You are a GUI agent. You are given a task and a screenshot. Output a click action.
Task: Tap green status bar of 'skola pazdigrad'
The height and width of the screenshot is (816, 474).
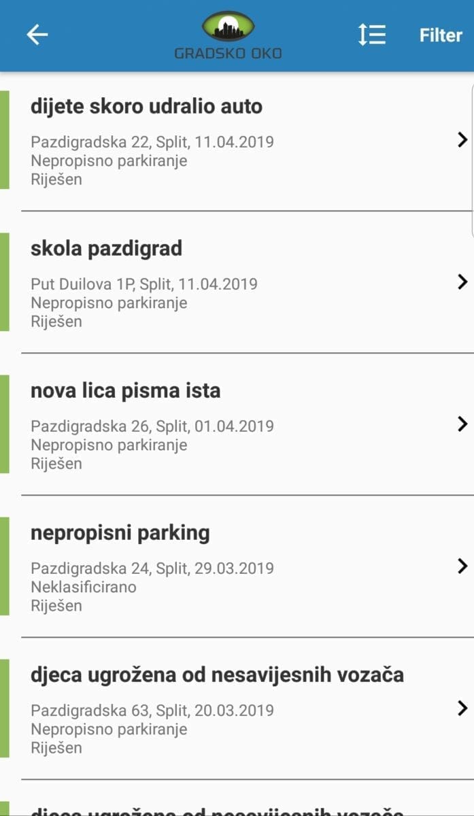click(4, 282)
